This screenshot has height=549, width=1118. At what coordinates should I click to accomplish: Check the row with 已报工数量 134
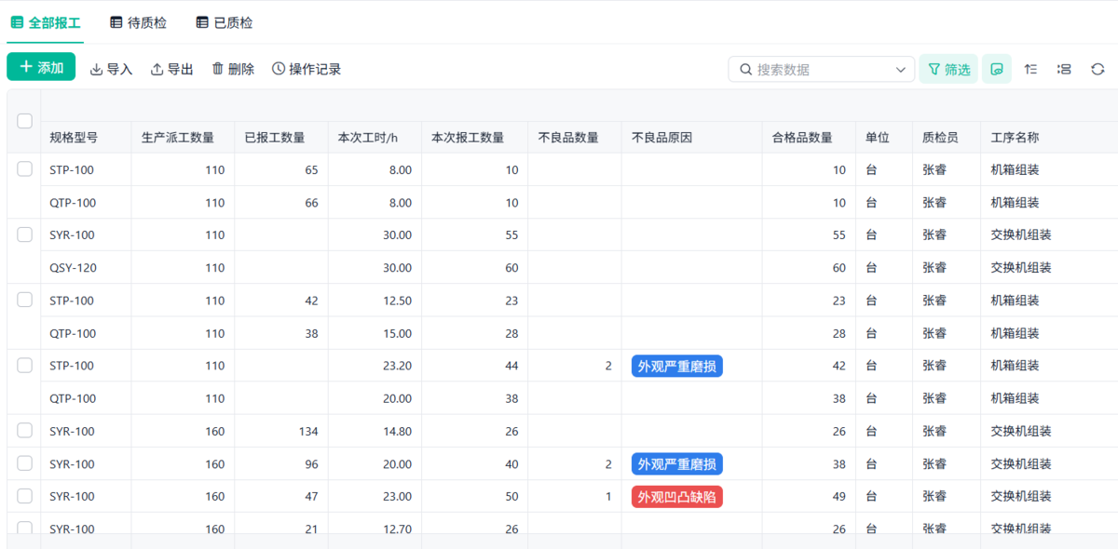tap(25, 431)
